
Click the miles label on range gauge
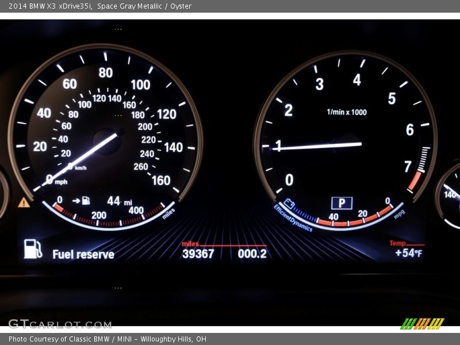[x=168, y=213]
